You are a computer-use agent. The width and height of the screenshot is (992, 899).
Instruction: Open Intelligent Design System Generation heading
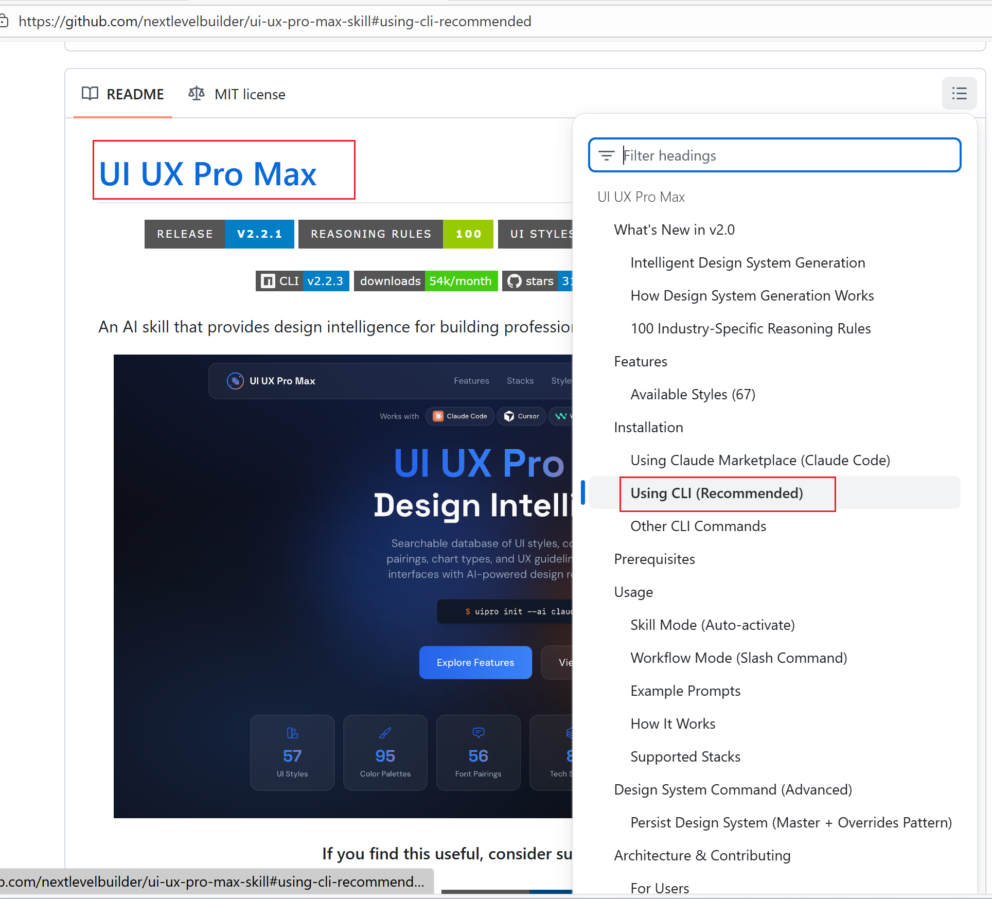(x=748, y=262)
